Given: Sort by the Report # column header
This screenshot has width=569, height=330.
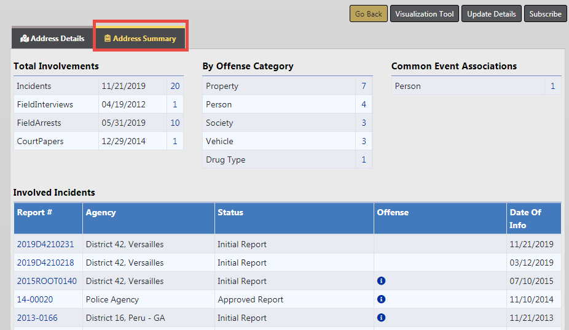Looking at the screenshot, I should pyautogui.click(x=34, y=212).
